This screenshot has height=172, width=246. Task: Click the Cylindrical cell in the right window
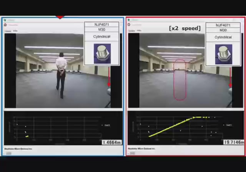point(223,37)
